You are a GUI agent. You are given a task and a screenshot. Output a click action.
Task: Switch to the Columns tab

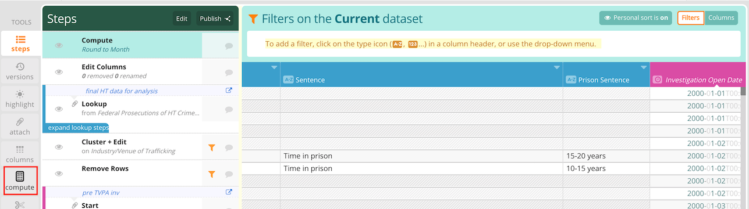click(721, 18)
